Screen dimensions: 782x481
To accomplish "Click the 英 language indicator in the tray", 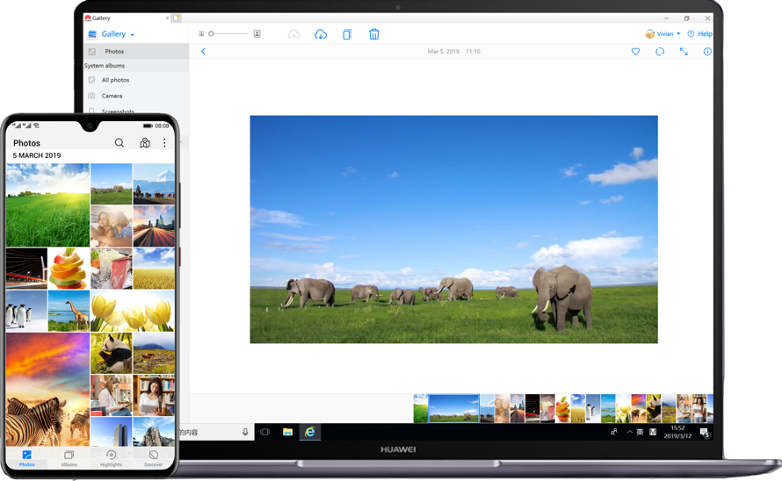I will 640,432.
